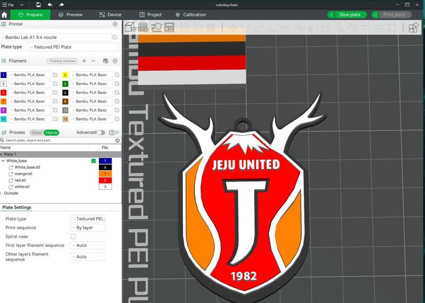
Task: Toggle Advanced mode switch
Action: [x=101, y=133]
